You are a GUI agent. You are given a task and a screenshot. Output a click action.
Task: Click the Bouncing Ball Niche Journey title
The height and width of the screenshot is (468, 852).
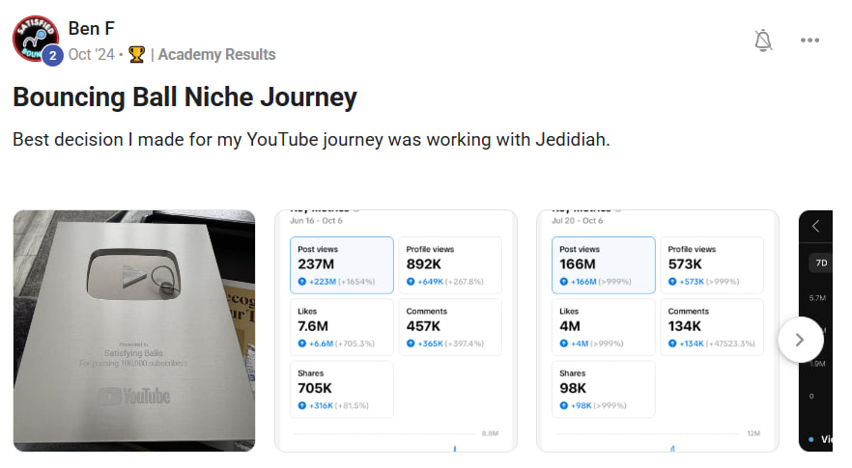[x=185, y=97]
